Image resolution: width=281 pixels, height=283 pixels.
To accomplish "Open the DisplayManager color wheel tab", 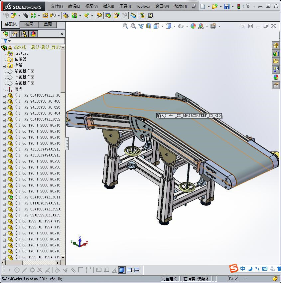I will [x=33, y=34].
